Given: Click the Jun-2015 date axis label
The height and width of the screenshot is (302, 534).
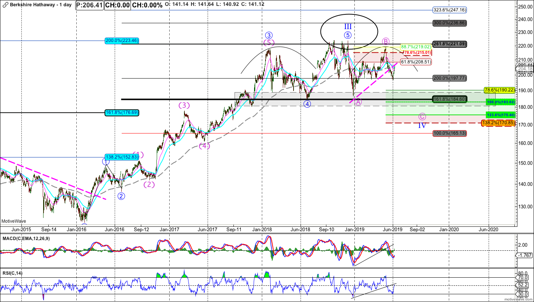Looking at the screenshot, I should click(x=22, y=229).
